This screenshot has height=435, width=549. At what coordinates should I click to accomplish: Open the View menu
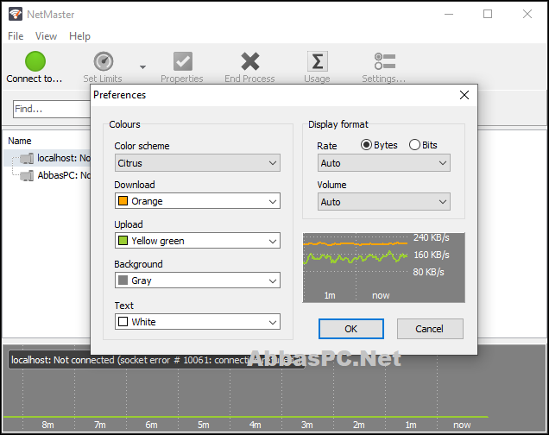point(46,36)
